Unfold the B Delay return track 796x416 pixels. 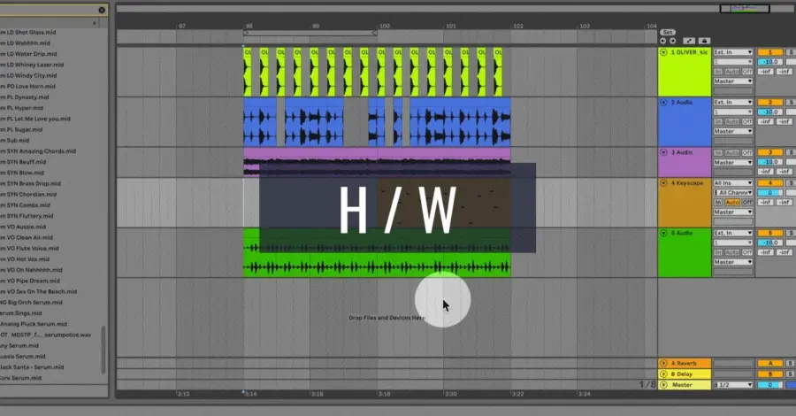(663, 374)
